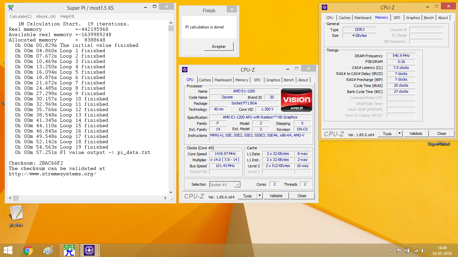Open About...(A) menu in Super PI

(x=46, y=16)
